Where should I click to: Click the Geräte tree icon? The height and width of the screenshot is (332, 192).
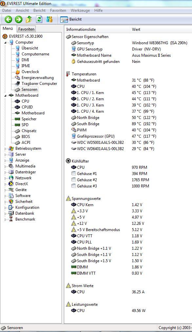tap(11, 190)
